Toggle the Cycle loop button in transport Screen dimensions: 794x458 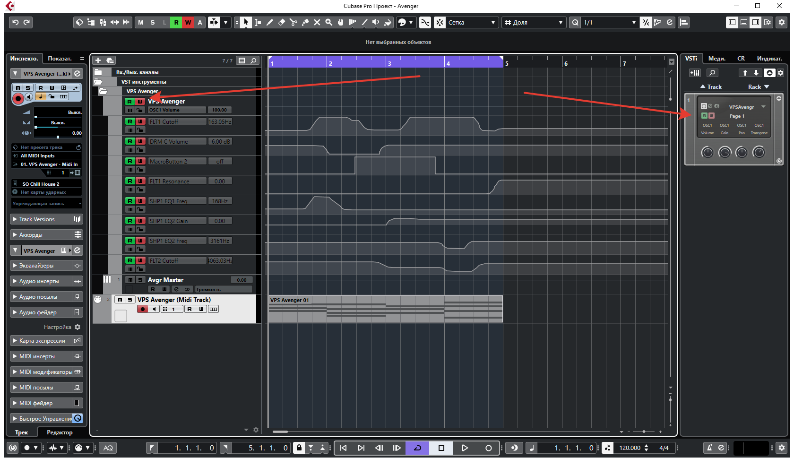pos(418,448)
